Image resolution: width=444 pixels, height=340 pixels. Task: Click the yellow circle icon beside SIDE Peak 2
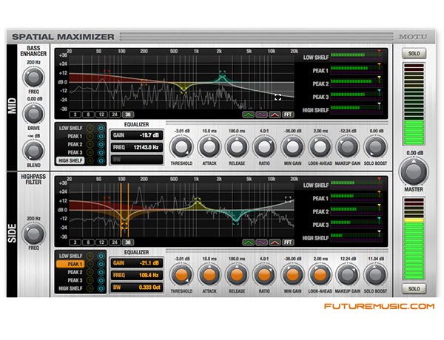coord(90,273)
